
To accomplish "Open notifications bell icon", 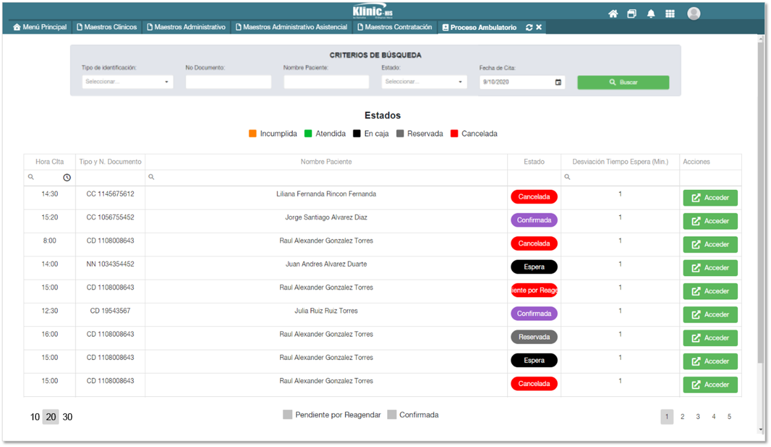I will click(651, 14).
